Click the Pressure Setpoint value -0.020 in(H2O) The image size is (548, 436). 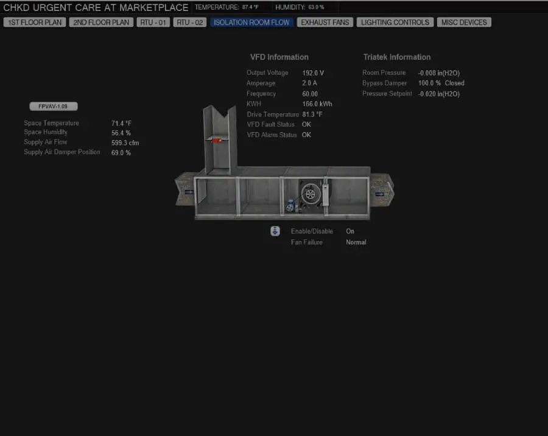click(x=438, y=94)
